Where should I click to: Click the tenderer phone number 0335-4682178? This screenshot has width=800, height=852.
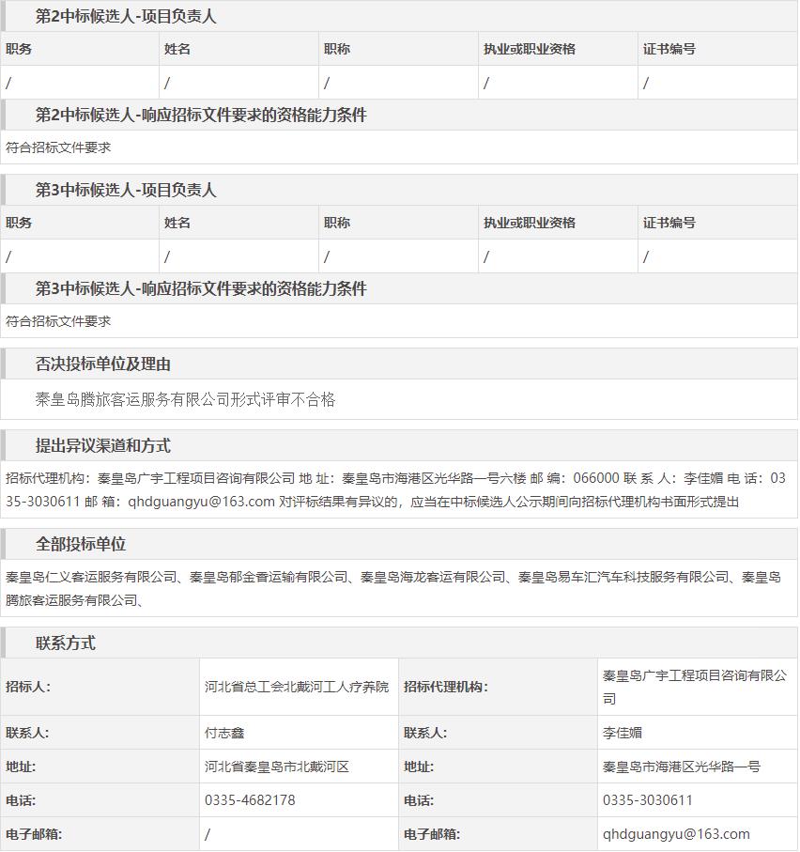click(250, 800)
